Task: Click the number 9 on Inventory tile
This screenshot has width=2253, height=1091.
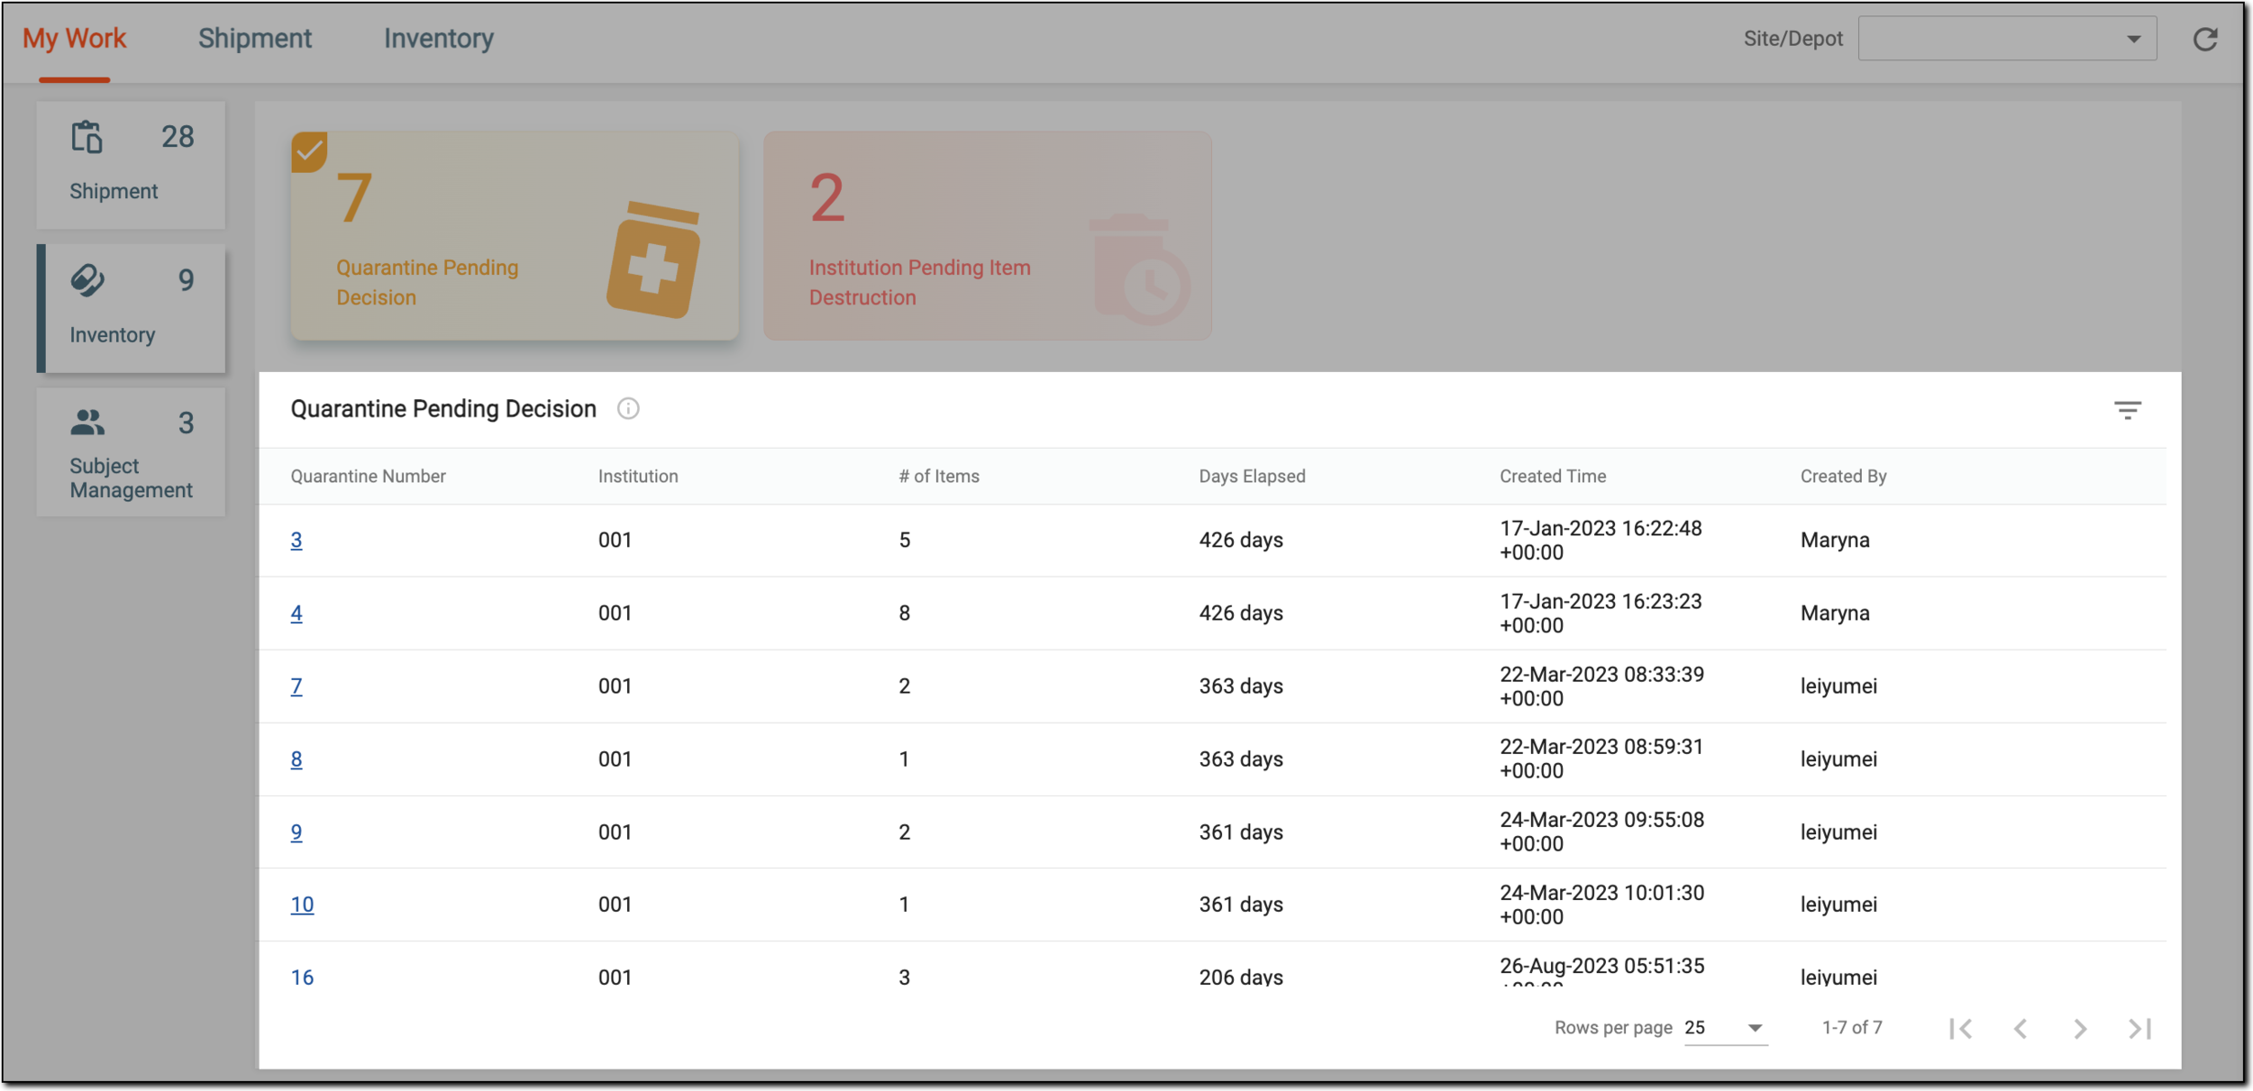Action: point(186,280)
